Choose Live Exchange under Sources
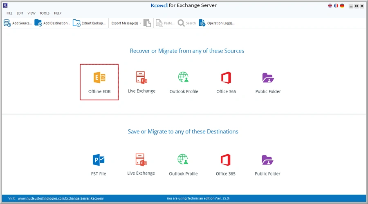The image size is (368, 204). tap(141, 82)
